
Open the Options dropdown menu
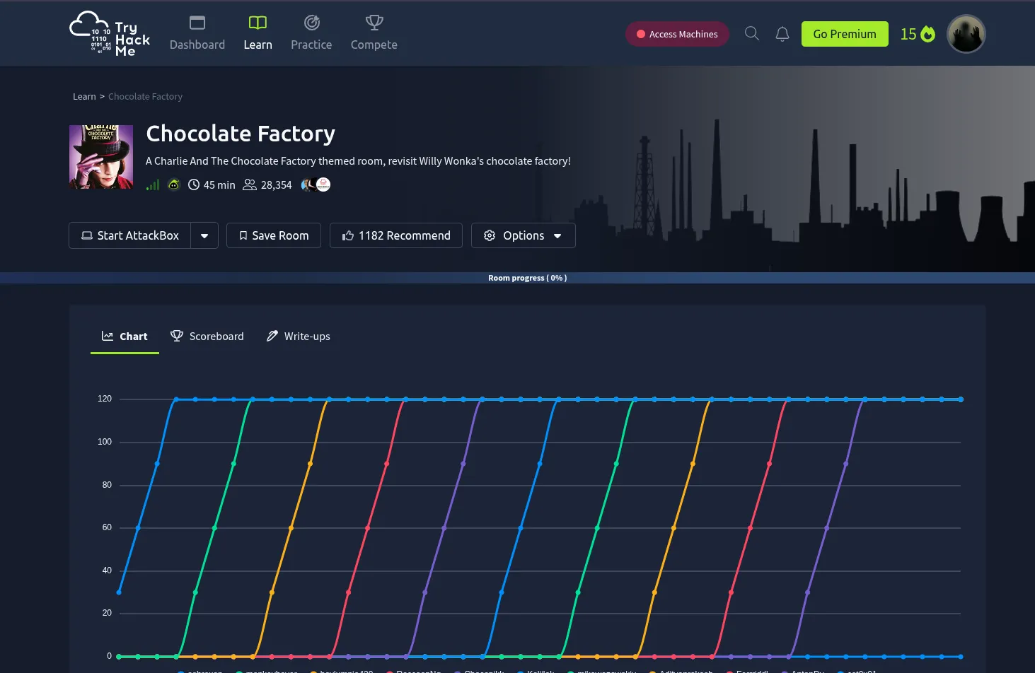523,235
